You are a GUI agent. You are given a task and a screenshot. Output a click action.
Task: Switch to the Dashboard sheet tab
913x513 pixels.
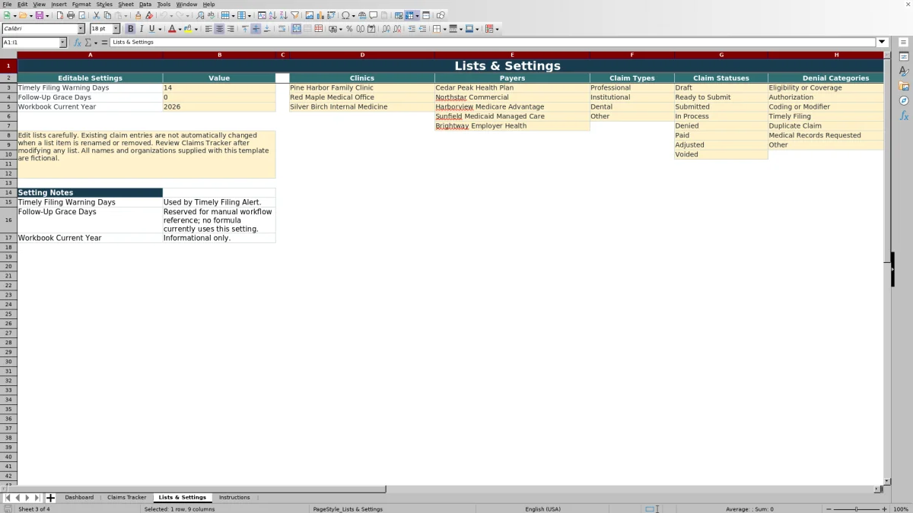click(x=79, y=498)
